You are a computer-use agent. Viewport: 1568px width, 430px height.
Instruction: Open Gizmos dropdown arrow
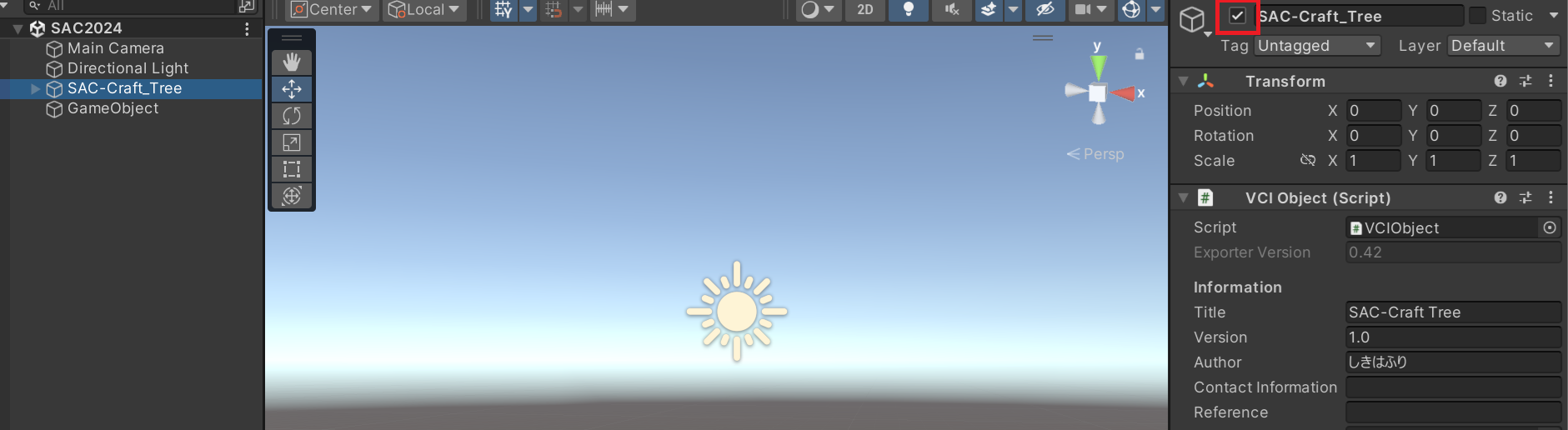click(1155, 10)
